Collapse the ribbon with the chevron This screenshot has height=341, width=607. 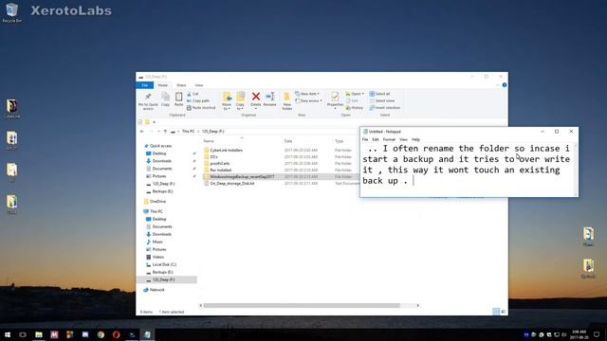(x=497, y=85)
